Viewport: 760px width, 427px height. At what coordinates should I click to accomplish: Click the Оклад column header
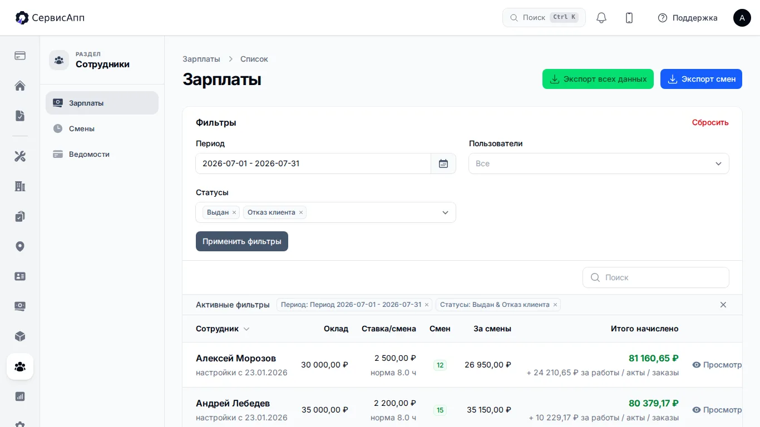tap(336, 329)
